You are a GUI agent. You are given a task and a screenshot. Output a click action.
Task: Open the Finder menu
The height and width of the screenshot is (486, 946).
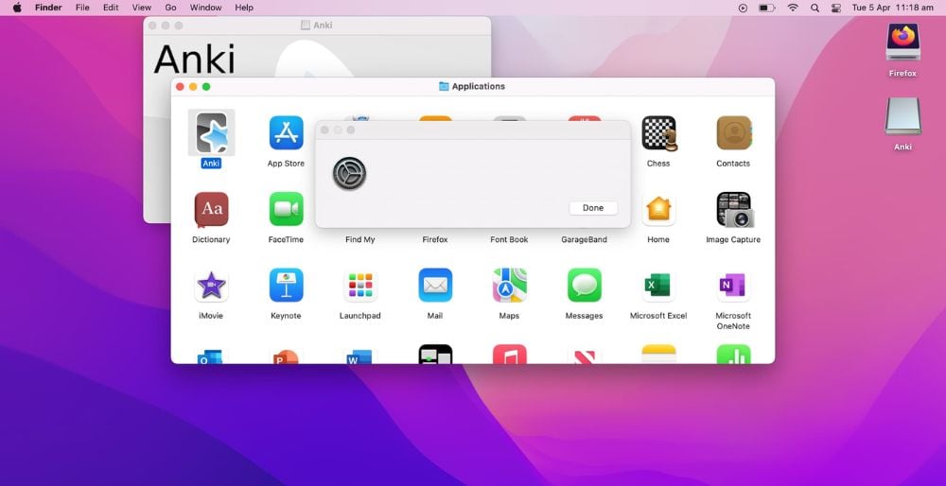[48, 8]
